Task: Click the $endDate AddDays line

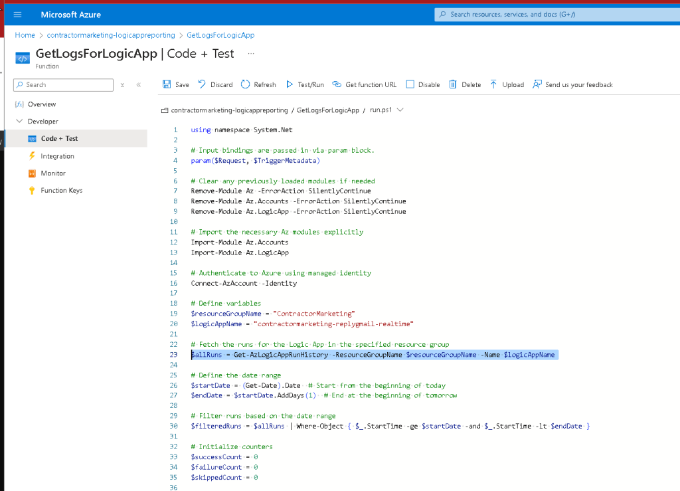Action: tap(324, 395)
